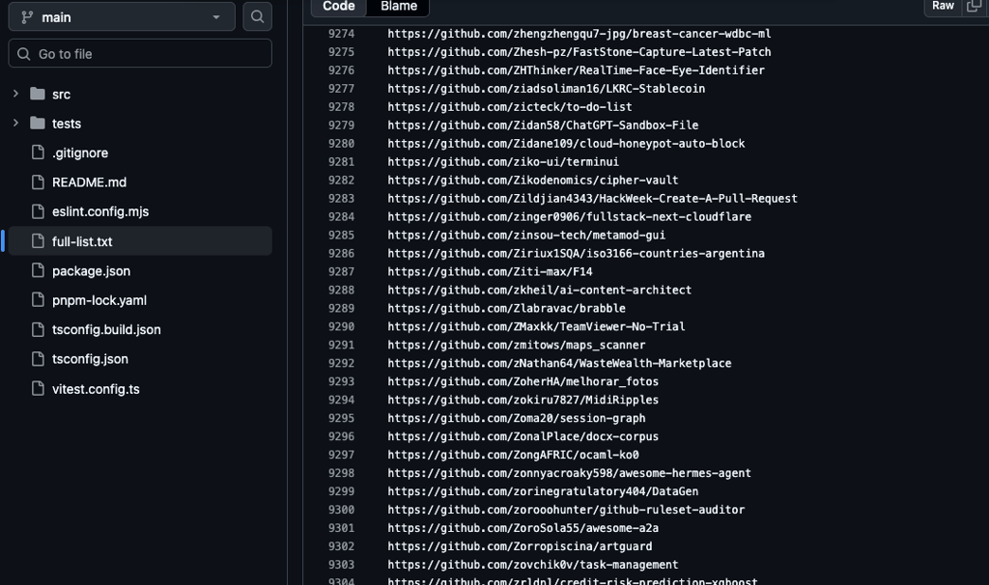Viewport: 989px width, 585px height.
Task: Click the src folder icon
Action: pos(38,94)
